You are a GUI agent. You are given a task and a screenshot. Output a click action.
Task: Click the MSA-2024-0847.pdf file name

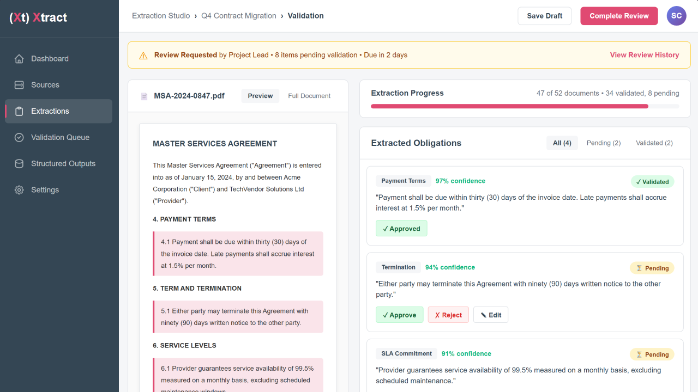click(189, 96)
